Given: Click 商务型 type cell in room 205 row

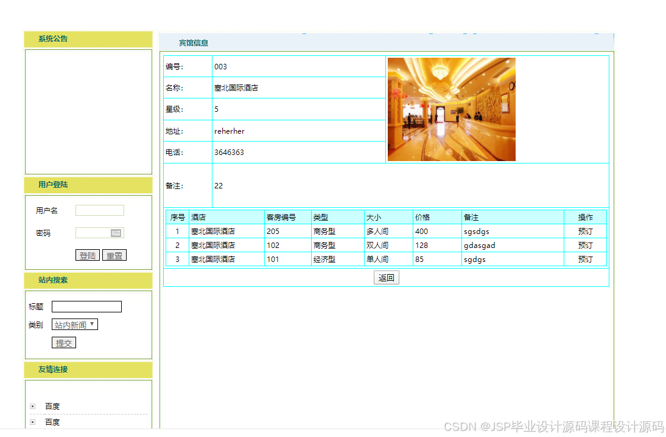Looking at the screenshot, I should click(324, 232).
